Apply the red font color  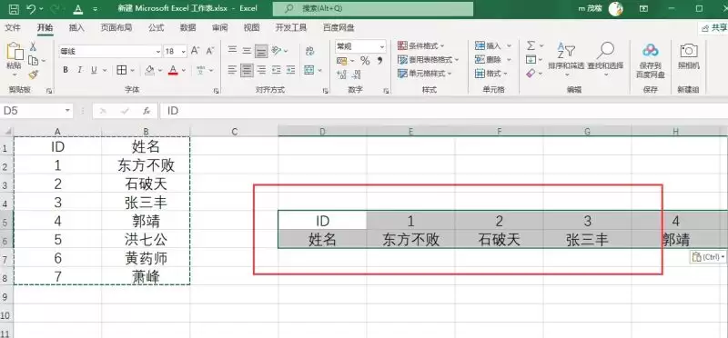click(173, 70)
